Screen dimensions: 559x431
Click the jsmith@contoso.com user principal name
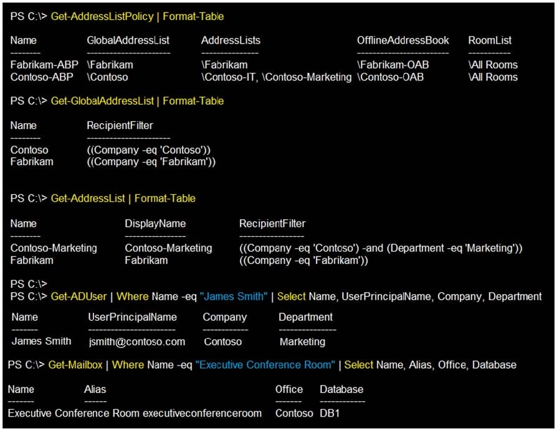tap(136, 341)
